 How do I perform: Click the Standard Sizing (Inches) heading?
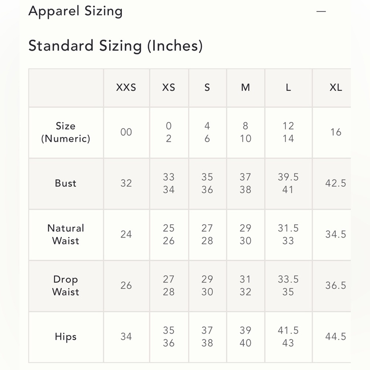(x=115, y=46)
